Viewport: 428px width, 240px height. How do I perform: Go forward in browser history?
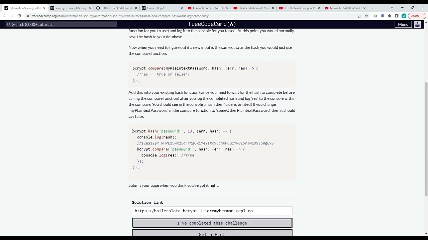pyautogui.click(x=12, y=16)
